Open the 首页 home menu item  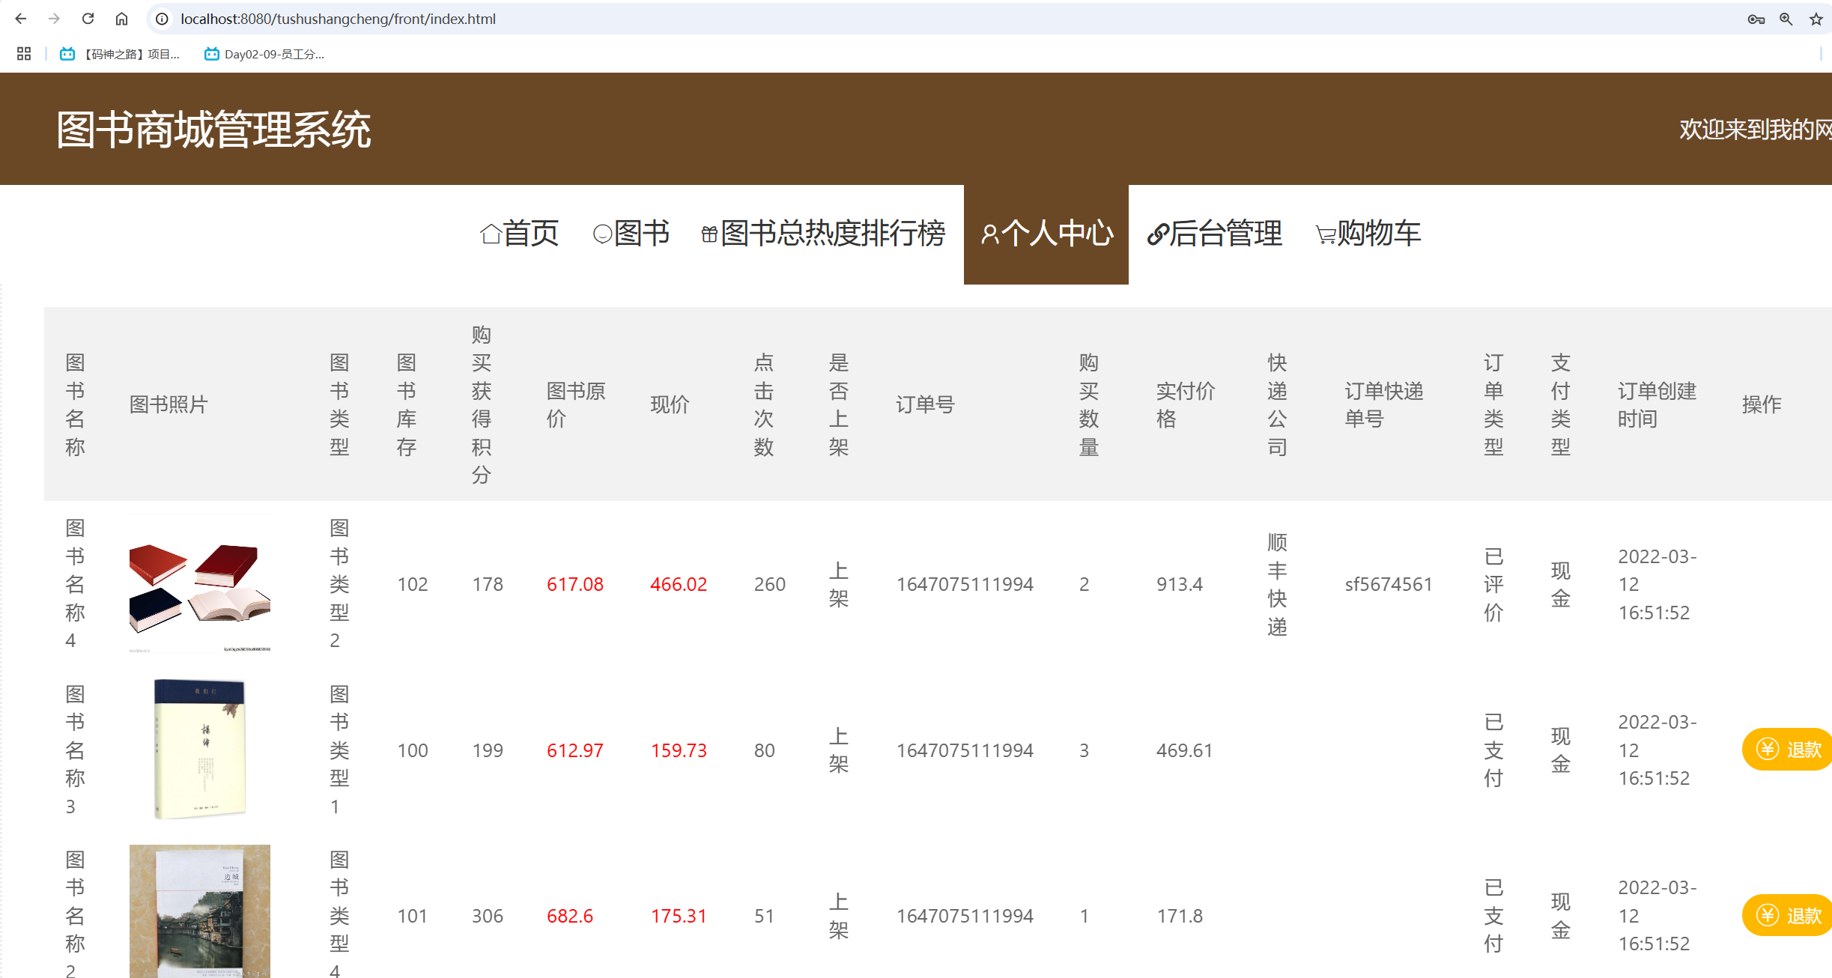click(x=519, y=234)
